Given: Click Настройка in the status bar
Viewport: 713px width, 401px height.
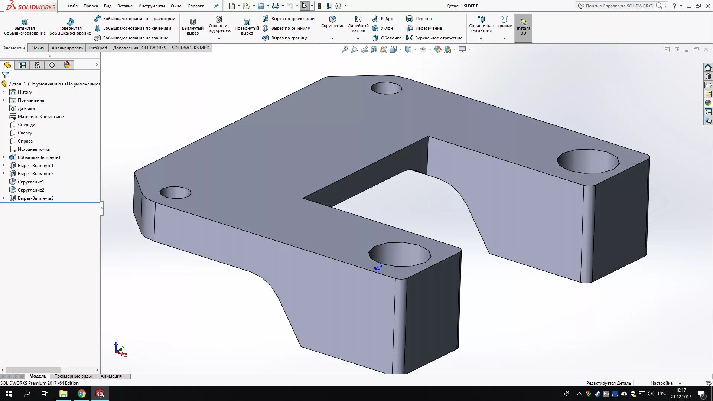Looking at the screenshot, I should [661, 383].
